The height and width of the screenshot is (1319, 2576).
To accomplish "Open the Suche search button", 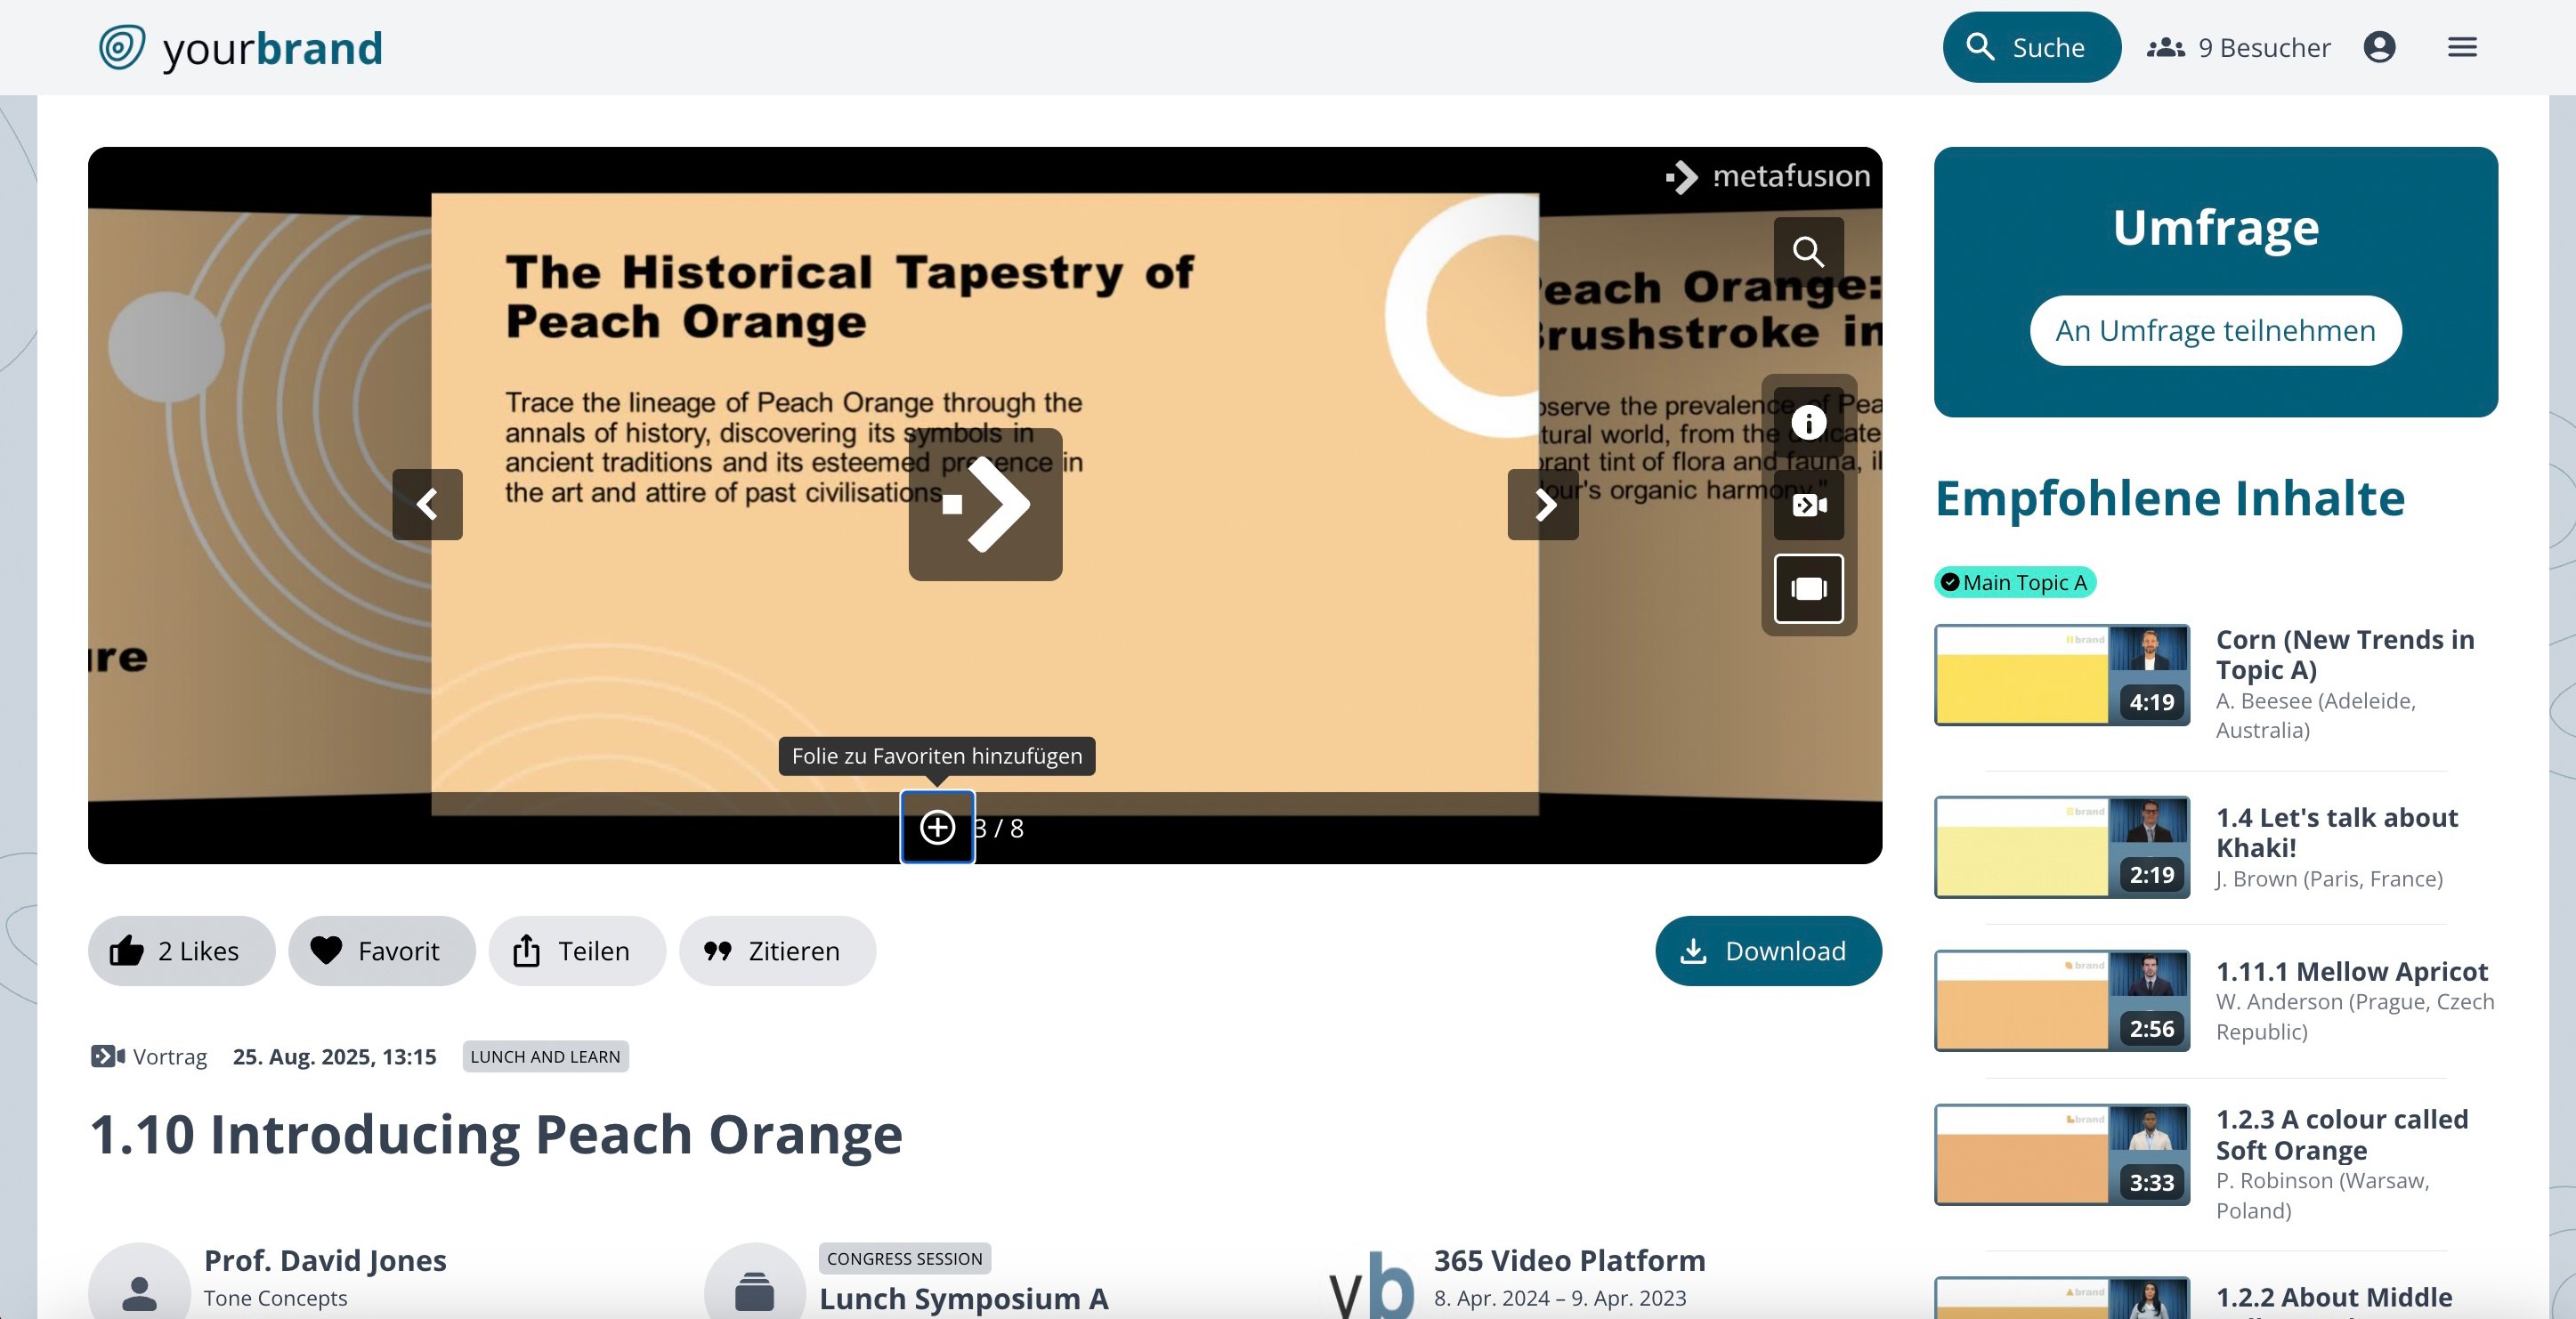I will click(x=2031, y=47).
